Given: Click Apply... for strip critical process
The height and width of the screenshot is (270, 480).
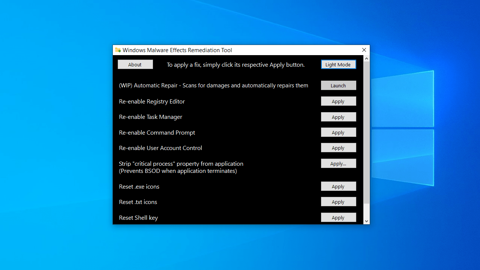Looking at the screenshot, I should click(x=338, y=163).
